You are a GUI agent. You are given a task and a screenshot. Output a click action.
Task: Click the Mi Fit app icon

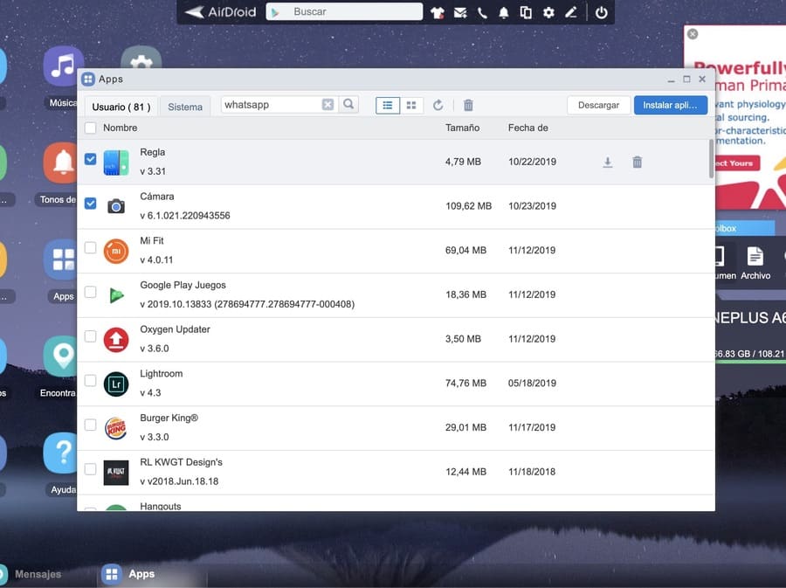click(x=116, y=251)
